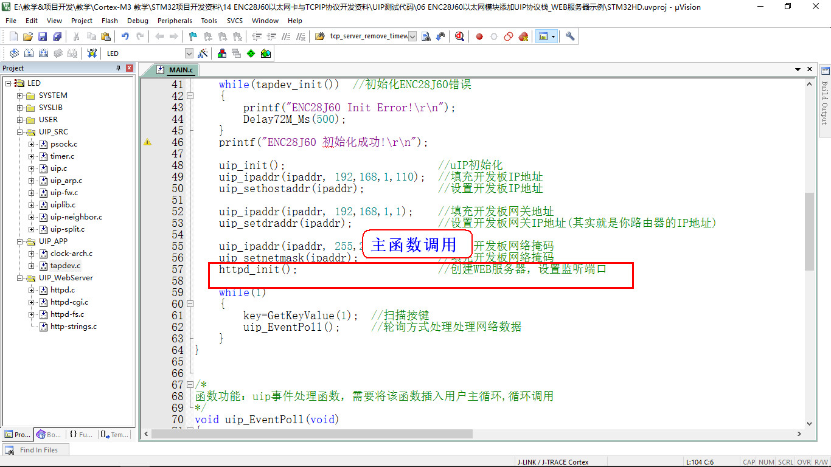Screen dimensions: 831x467
Task: Select httpd-cgi.c in project tree
Action: 69,302
